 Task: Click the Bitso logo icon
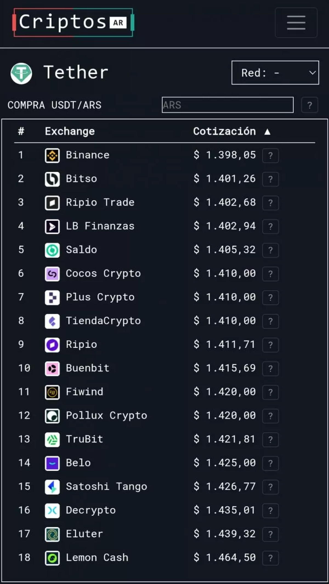point(52,179)
